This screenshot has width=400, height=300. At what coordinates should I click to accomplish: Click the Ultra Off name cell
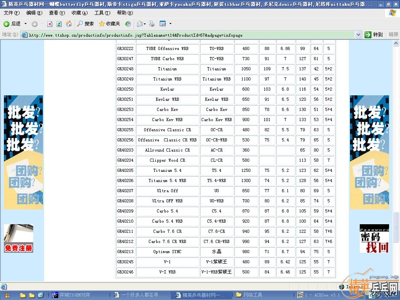167,191
